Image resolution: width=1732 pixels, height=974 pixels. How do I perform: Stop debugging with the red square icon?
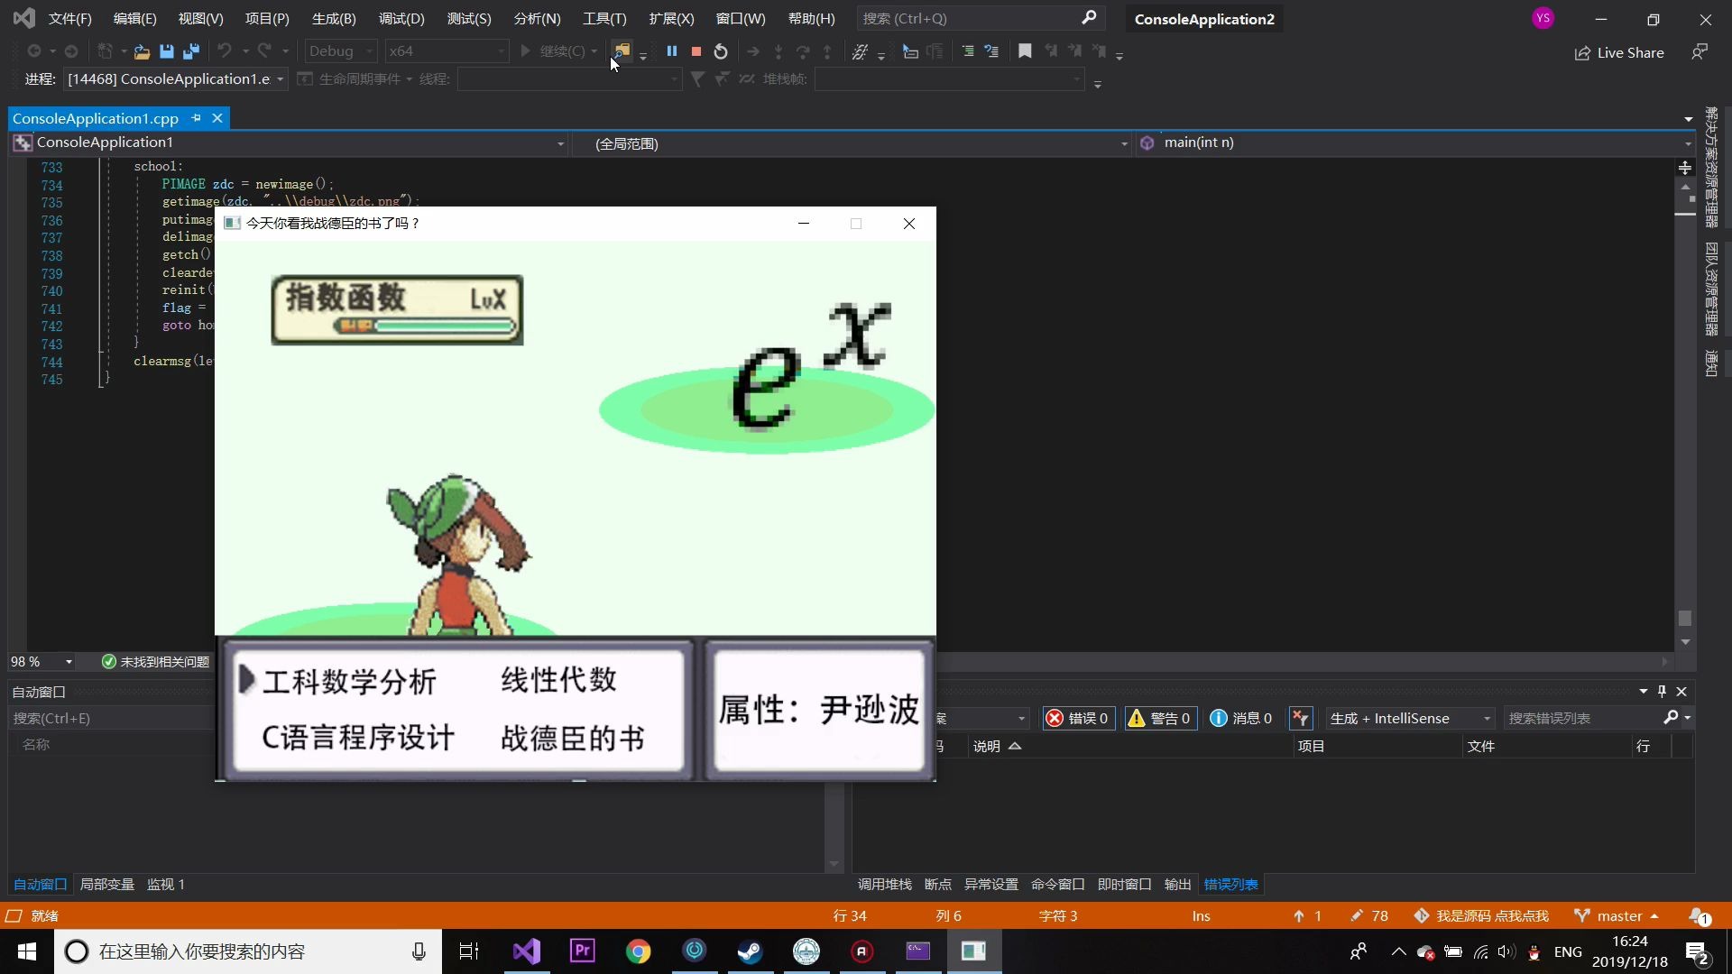[696, 51]
